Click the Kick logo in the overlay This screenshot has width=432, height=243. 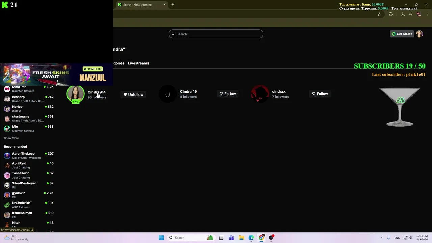pos(5,5)
